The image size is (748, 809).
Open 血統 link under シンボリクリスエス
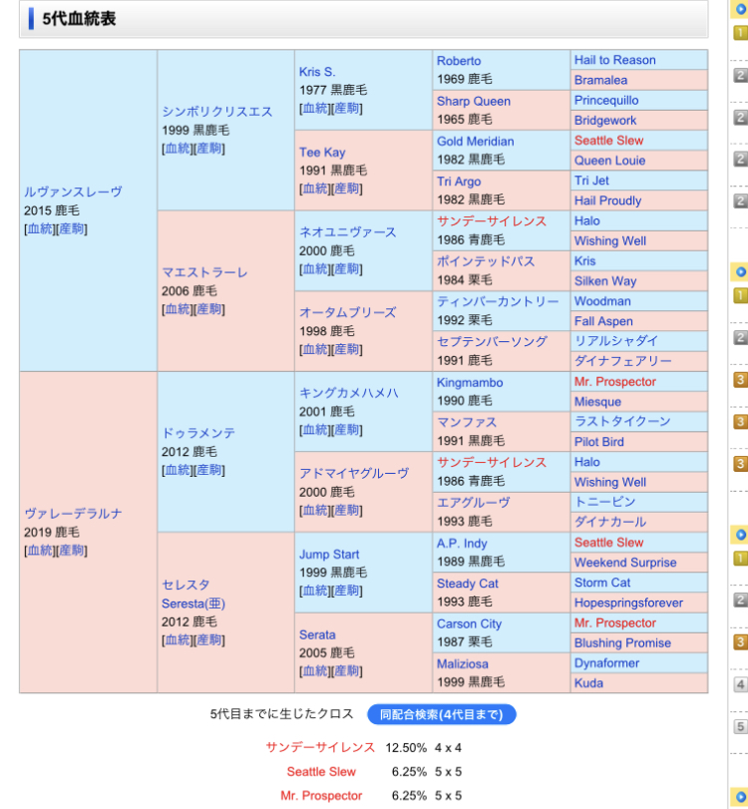tap(178, 148)
